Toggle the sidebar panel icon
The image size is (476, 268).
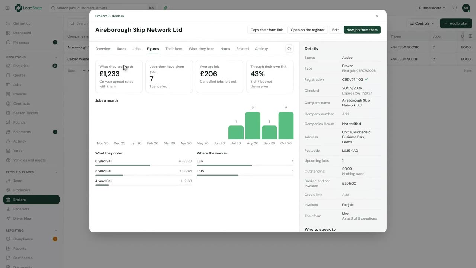tap(7, 8)
